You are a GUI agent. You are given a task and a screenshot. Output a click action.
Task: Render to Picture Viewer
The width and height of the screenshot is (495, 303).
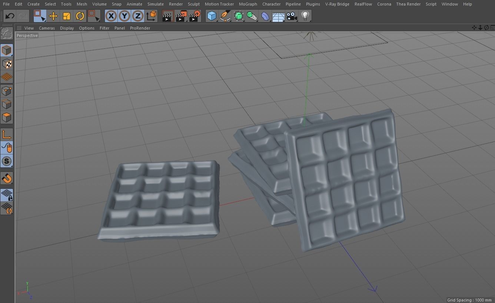coord(181,16)
